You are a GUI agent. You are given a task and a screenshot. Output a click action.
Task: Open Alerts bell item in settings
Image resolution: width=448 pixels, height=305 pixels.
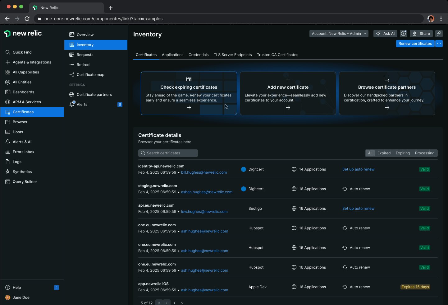pos(96,105)
